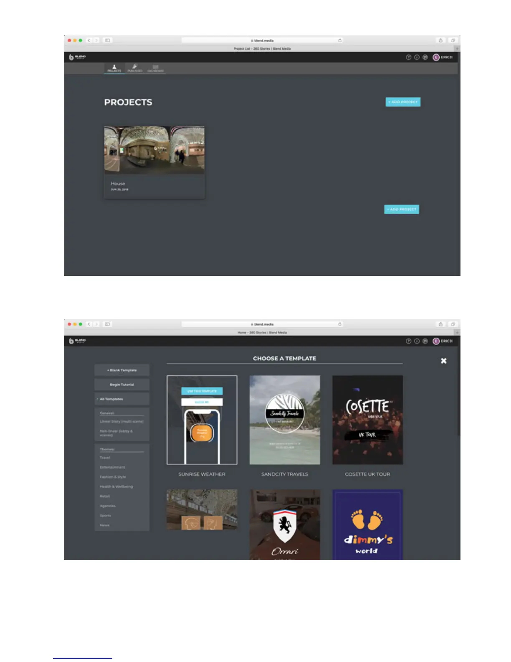Click chat icon in template window header
This screenshot has width=511, height=662.
[x=425, y=341]
